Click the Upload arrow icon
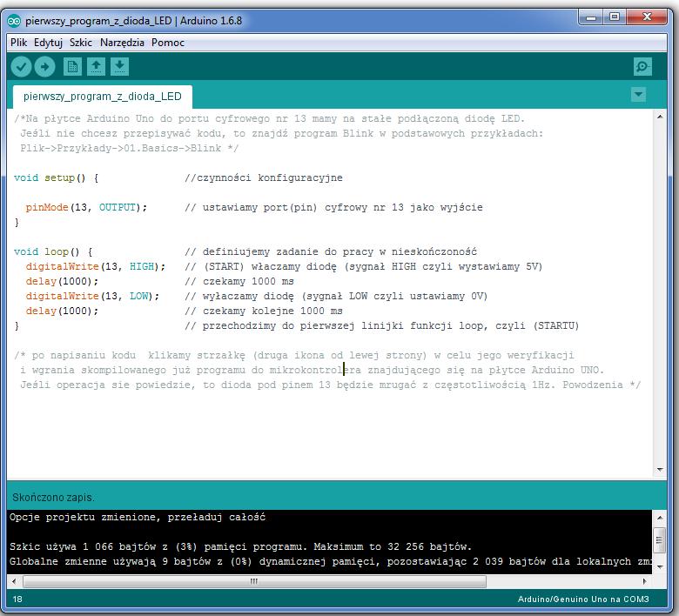Viewport: 679px width, 616px height. 45,67
